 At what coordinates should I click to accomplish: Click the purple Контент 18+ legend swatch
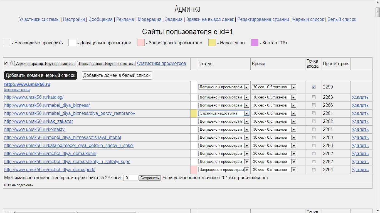click(x=255, y=43)
